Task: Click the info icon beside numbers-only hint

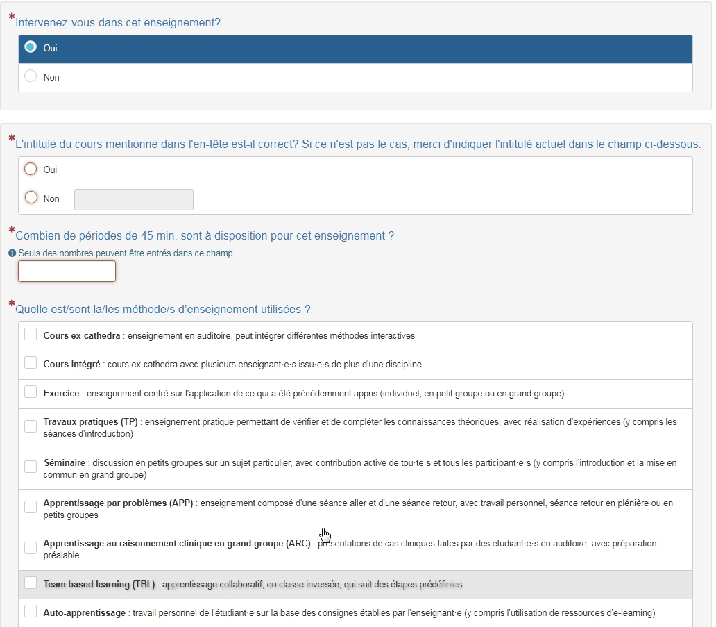Action: [12, 253]
